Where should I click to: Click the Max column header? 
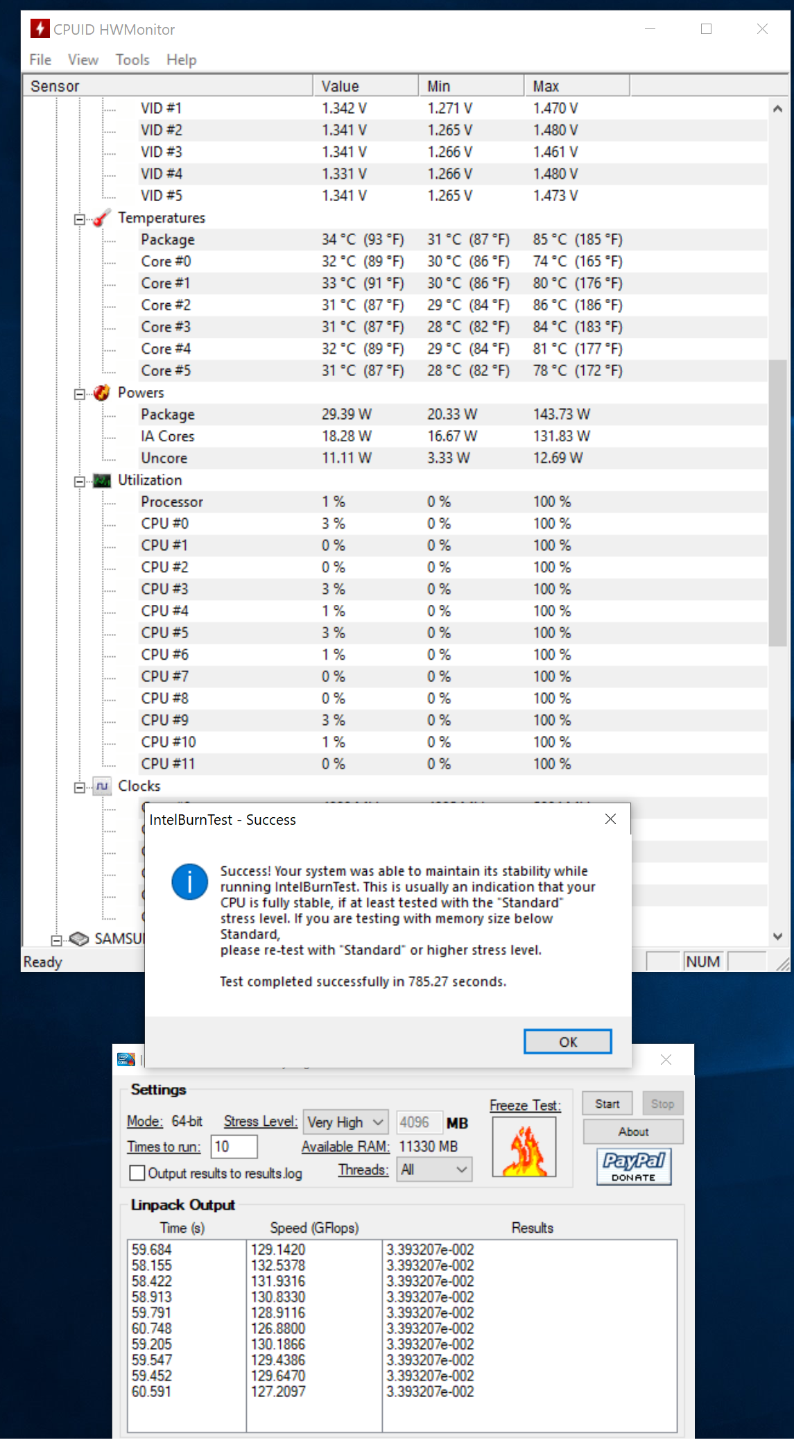tap(577, 86)
